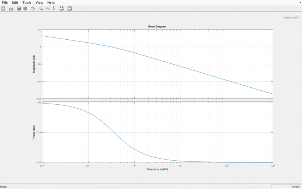The image size is (302, 189).
Task: Click the Update block button
Action: (290, 17)
